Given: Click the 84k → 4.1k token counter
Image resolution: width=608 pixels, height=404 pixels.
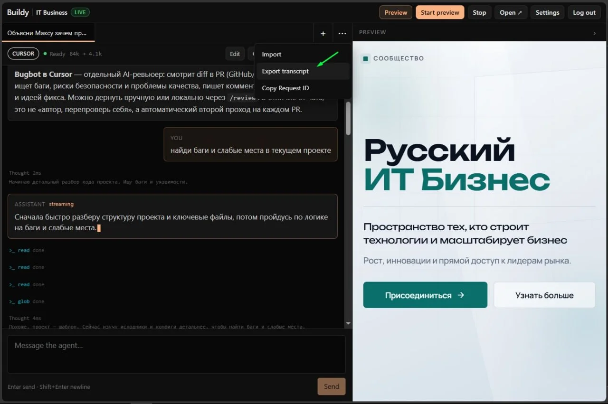Looking at the screenshot, I should (x=85, y=54).
